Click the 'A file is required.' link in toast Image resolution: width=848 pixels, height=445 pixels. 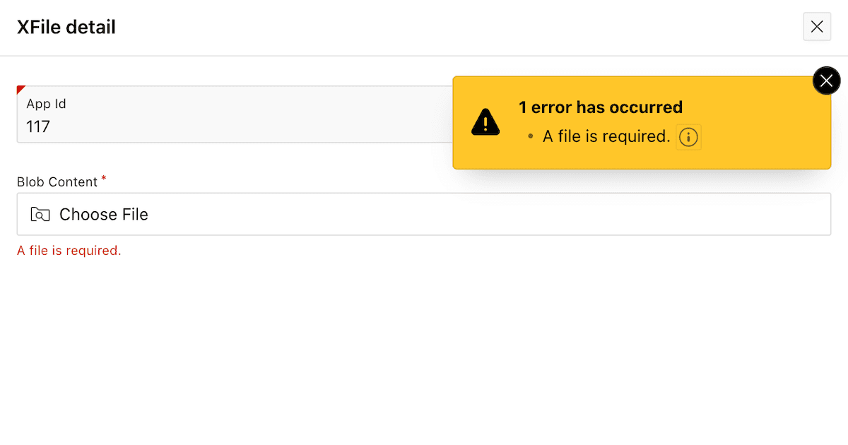click(604, 136)
